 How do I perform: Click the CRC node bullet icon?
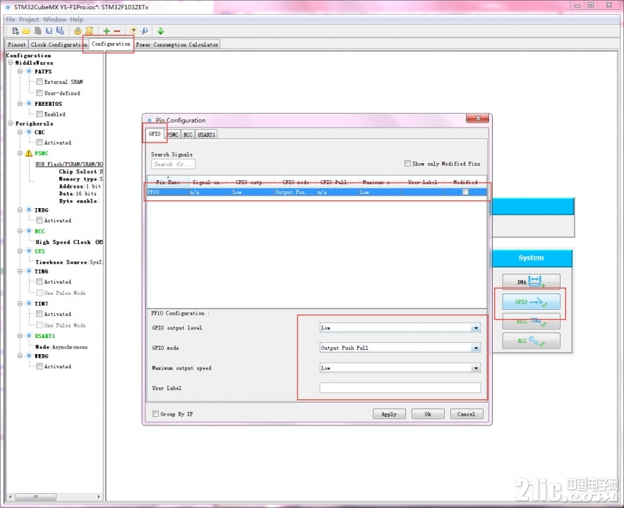pyautogui.click(x=29, y=132)
